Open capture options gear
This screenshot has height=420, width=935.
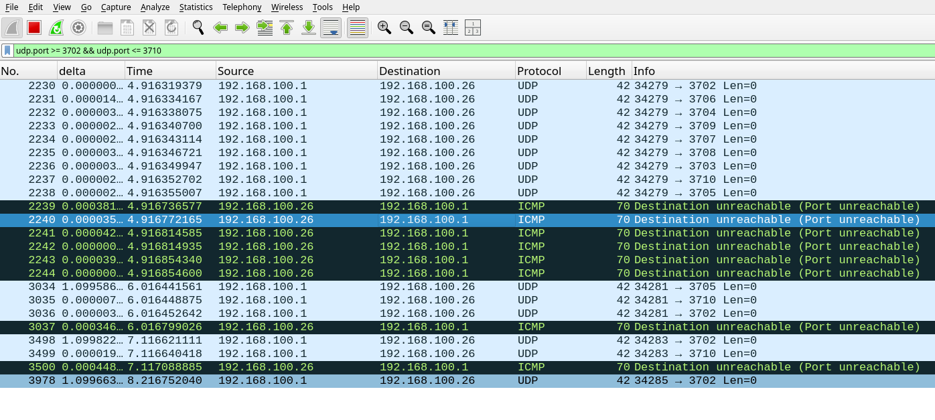(x=78, y=27)
